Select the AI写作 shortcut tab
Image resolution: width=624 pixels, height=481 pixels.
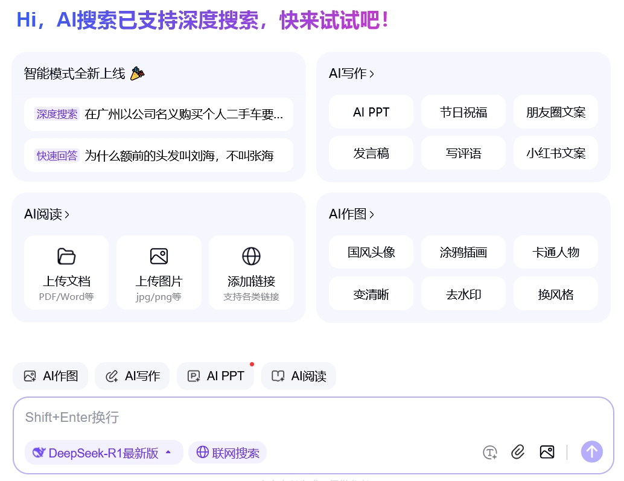[132, 376]
